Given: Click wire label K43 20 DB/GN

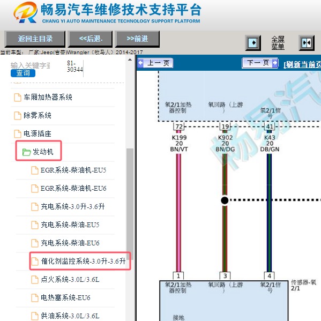Looking at the screenshot, I should click(270, 143).
